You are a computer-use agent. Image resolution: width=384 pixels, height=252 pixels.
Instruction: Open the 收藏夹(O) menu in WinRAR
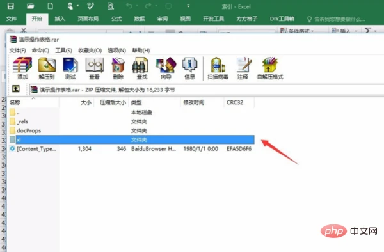click(x=90, y=51)
